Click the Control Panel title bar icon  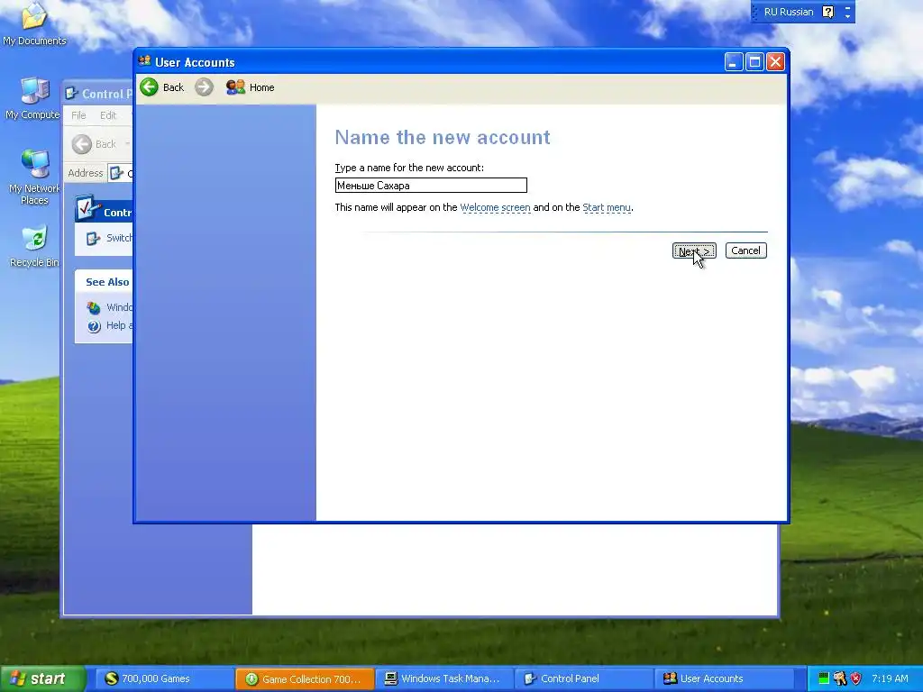[x=72, y=94]
